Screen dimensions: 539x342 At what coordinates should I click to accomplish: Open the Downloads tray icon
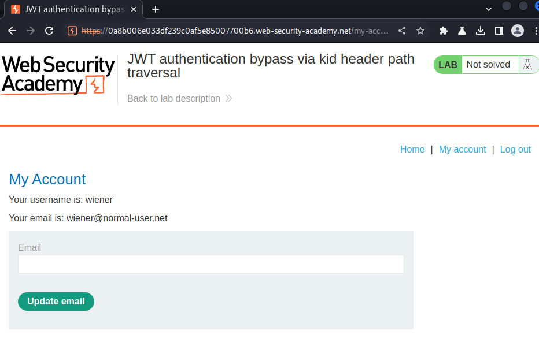coord(481,31)
